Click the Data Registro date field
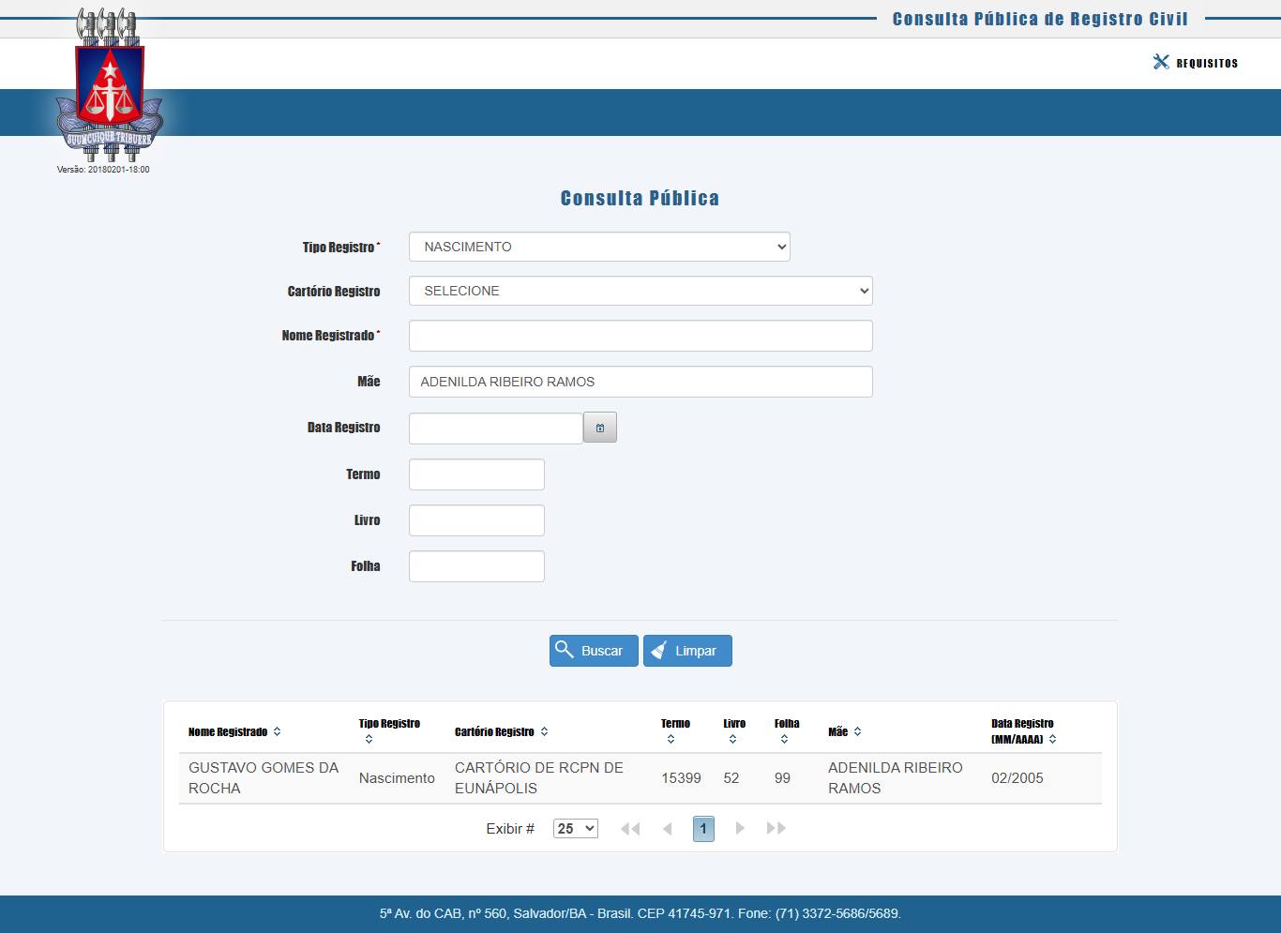 (x=496, y=428)
